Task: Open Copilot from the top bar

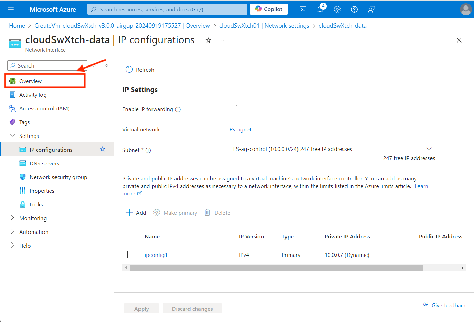Action: (x=268, y=9)
